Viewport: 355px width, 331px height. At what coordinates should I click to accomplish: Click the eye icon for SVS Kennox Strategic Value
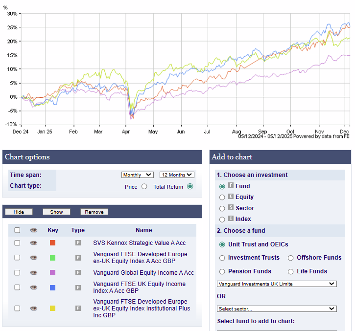[33, 243]
